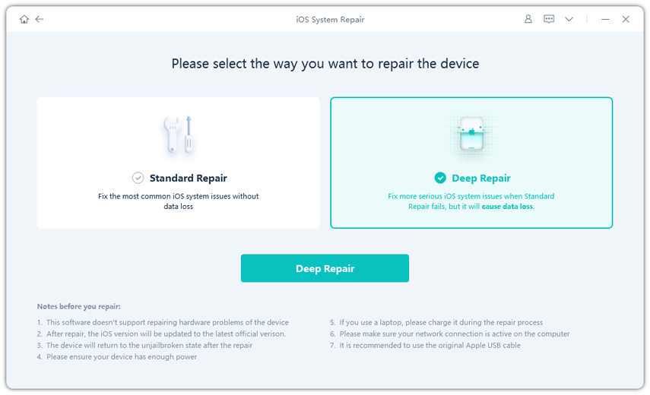Expand the title bar dropdown chevron
The width and height of the screenshot is (650, 395).
(x=569, y=19)
